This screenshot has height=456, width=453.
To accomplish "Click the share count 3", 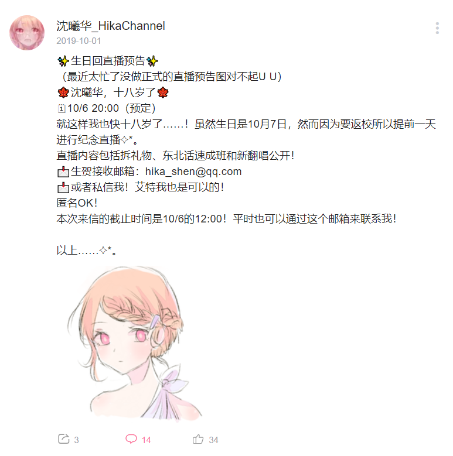I will tap(76, 440).
